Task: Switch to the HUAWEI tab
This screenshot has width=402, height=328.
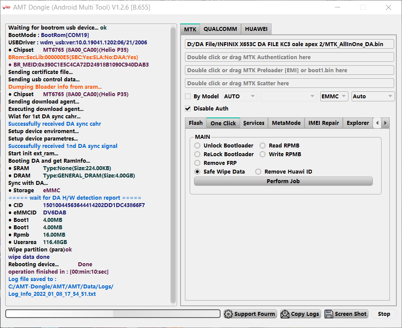Action: click(256, 29)
